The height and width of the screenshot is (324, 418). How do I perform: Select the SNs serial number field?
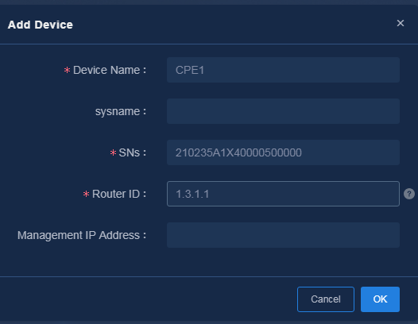(x=283, y=152)
